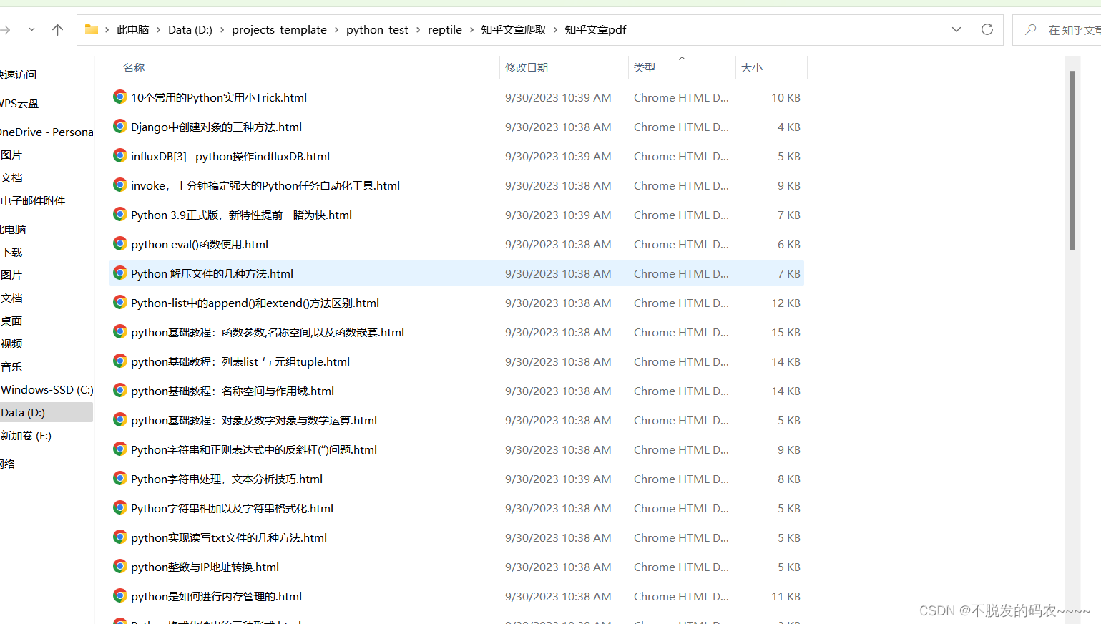
Task: Go to reptile breadcrumb
Action: click(x=445, y=29)
